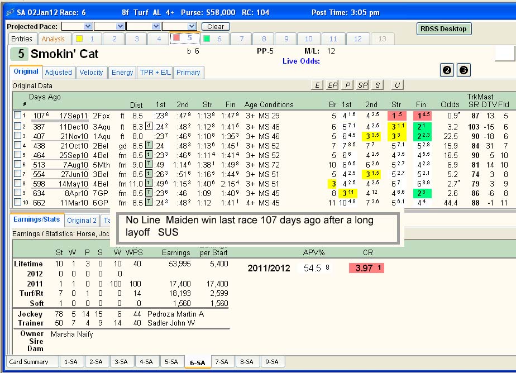Click jockey name Pedroza Martin A
516x373 pixels.
(176, 314)
